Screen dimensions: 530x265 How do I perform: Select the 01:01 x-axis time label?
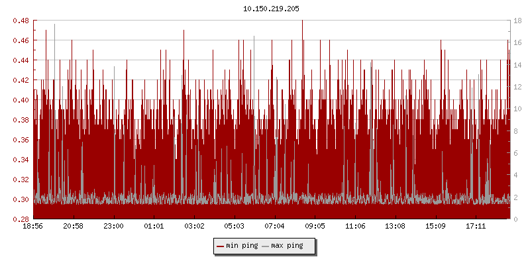[154, 227]
